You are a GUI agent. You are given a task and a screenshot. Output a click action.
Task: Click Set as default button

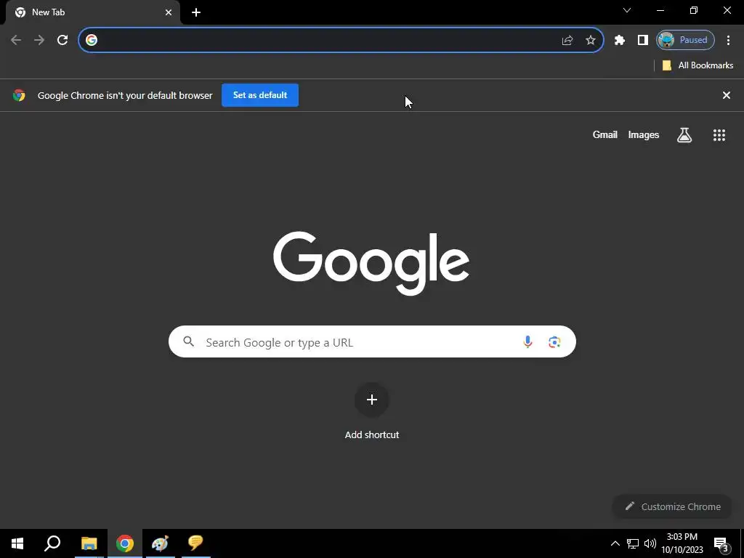click(x=260, y=95)
